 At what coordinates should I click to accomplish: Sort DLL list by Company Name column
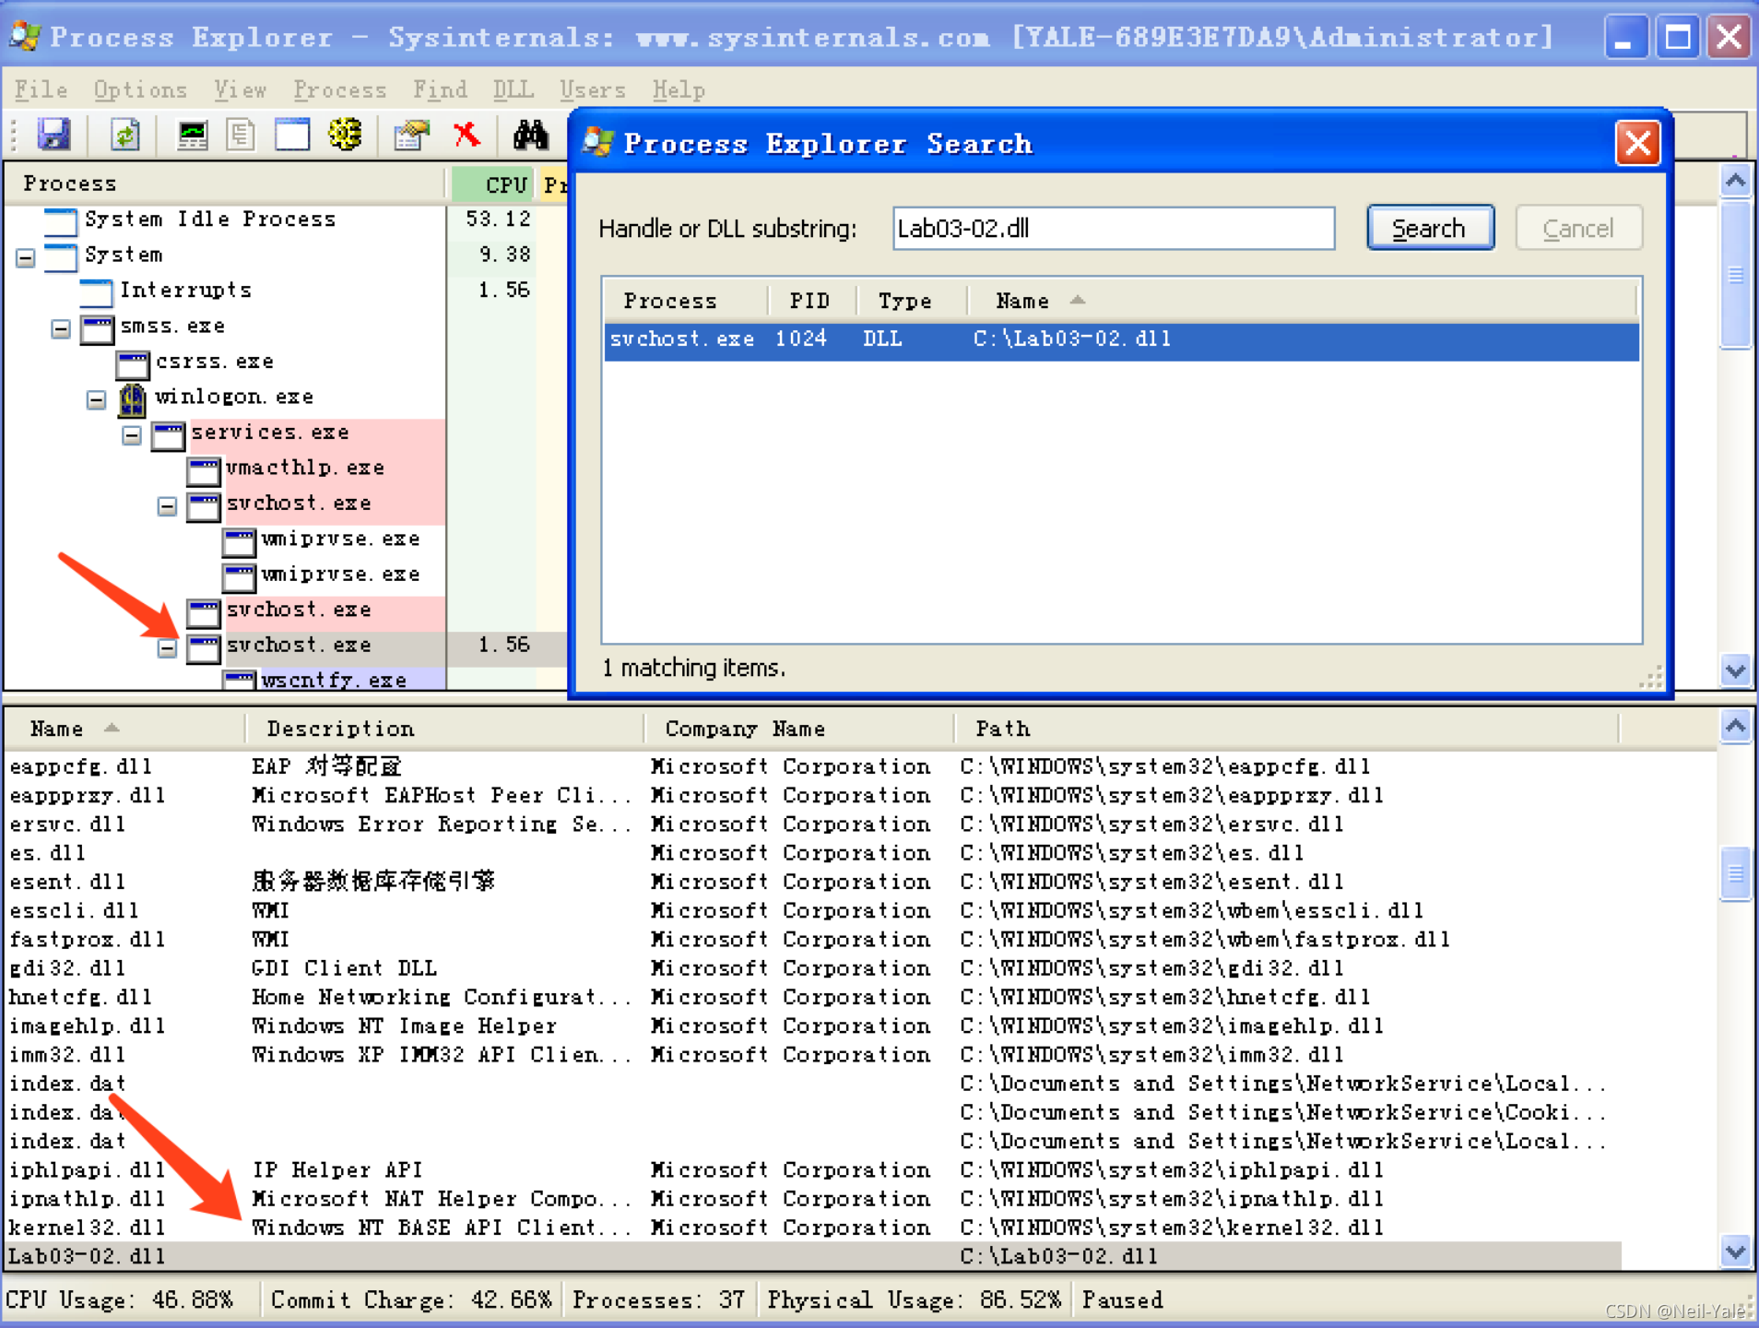[x=798, y=729]
